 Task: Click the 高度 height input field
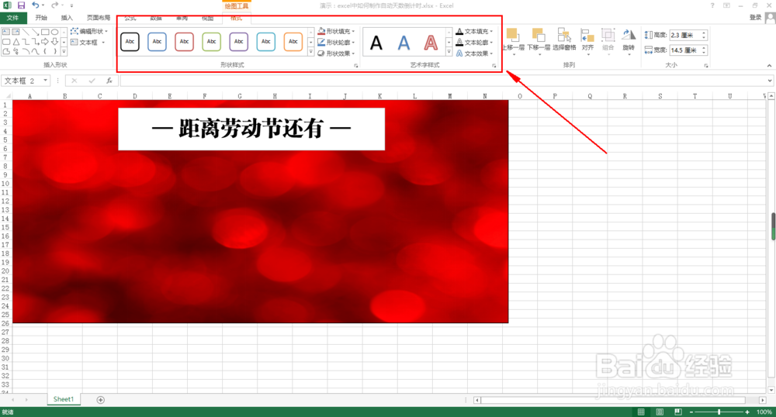[684, 35]
